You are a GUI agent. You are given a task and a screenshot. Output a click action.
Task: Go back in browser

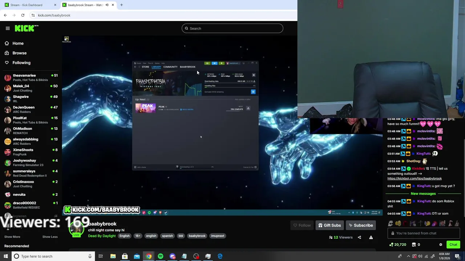[x=5, y=15]
